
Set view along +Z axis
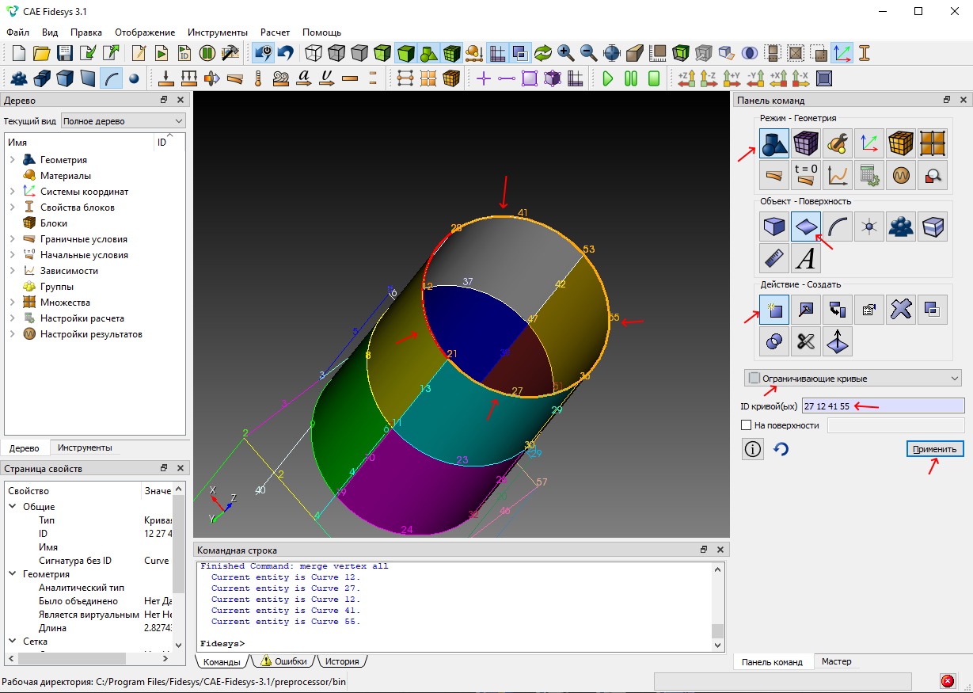(686, 78)
